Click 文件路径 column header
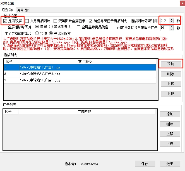Image resolution: width=185 pixels, height=171 pixels. click(87, 61)
